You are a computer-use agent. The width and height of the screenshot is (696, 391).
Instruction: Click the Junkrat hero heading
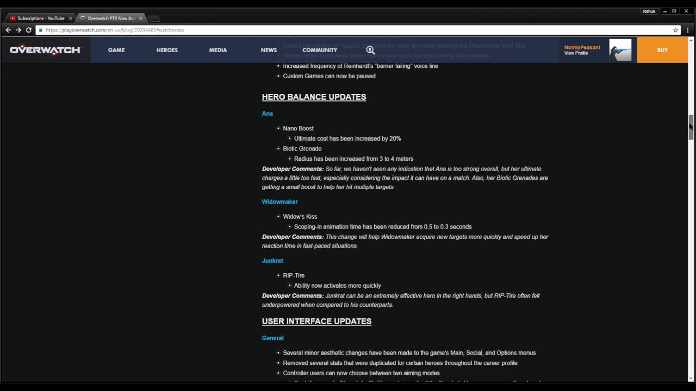point(272,261)
